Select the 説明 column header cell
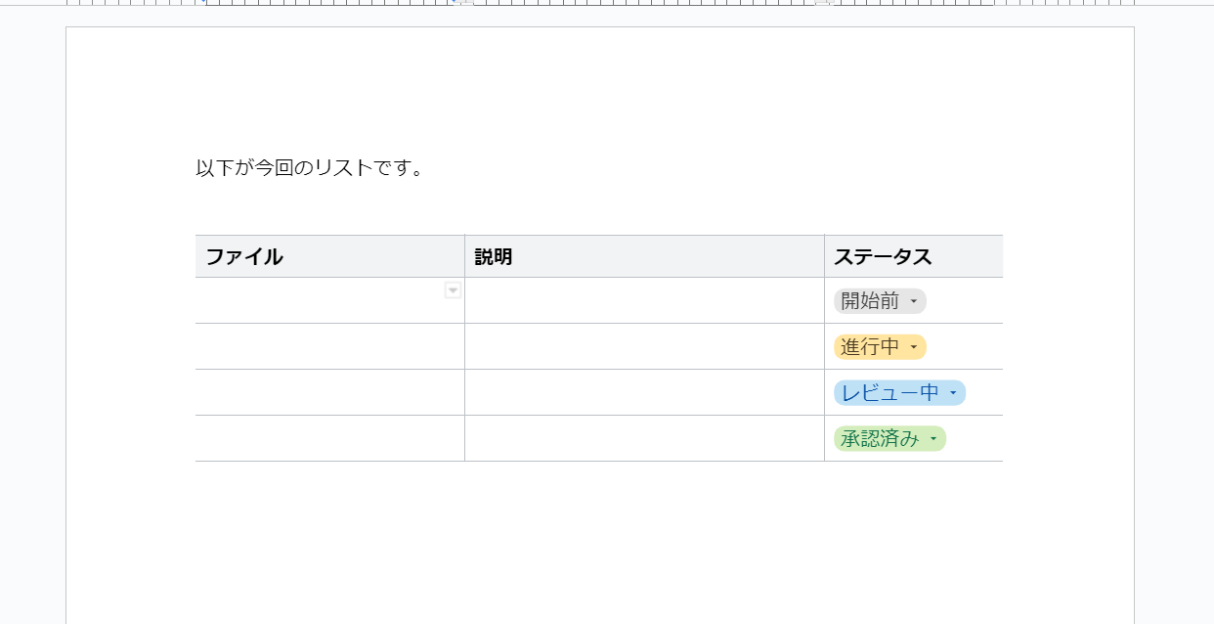The width and height of the screenshot is (1214, 624). tap(644, 256)
